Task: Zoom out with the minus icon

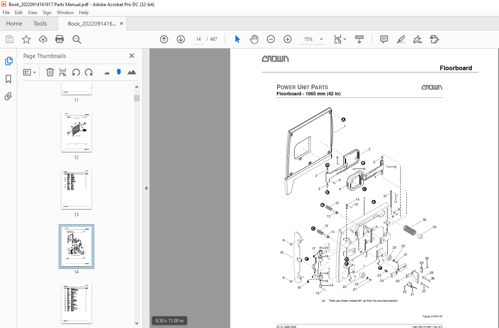Action: 271,39
